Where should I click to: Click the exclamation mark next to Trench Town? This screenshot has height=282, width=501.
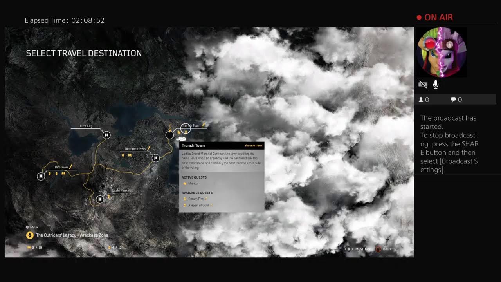pyautogui.click(x=204, y=125)
